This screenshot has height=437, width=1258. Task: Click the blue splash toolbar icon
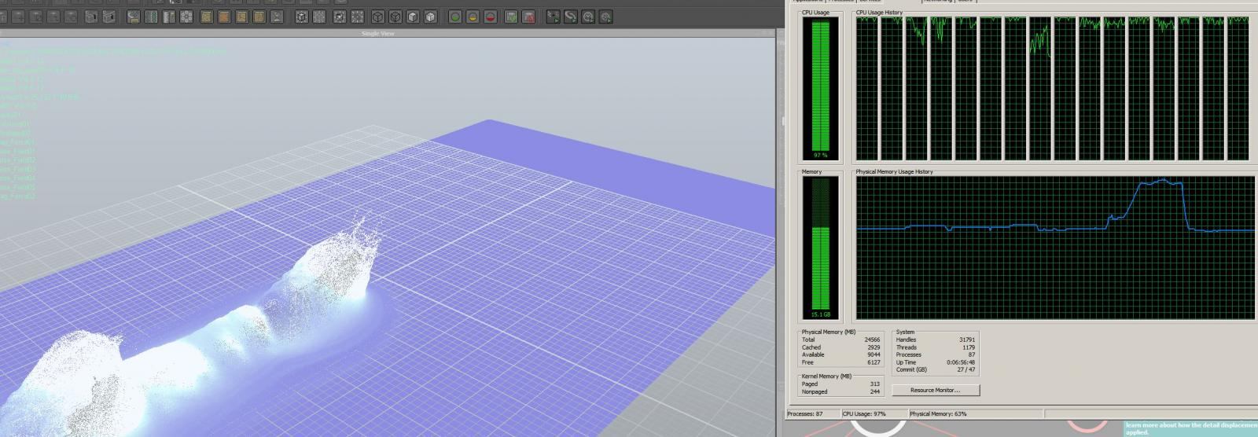pos(134,17)
